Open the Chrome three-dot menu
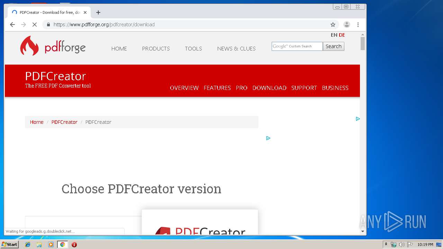This screenshot has width=443, height=249. 358,25
